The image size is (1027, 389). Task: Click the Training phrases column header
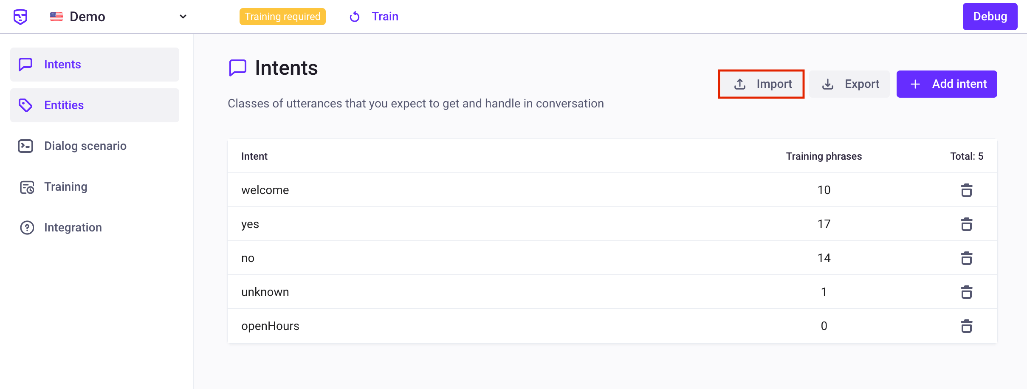[x=824, y=156]
